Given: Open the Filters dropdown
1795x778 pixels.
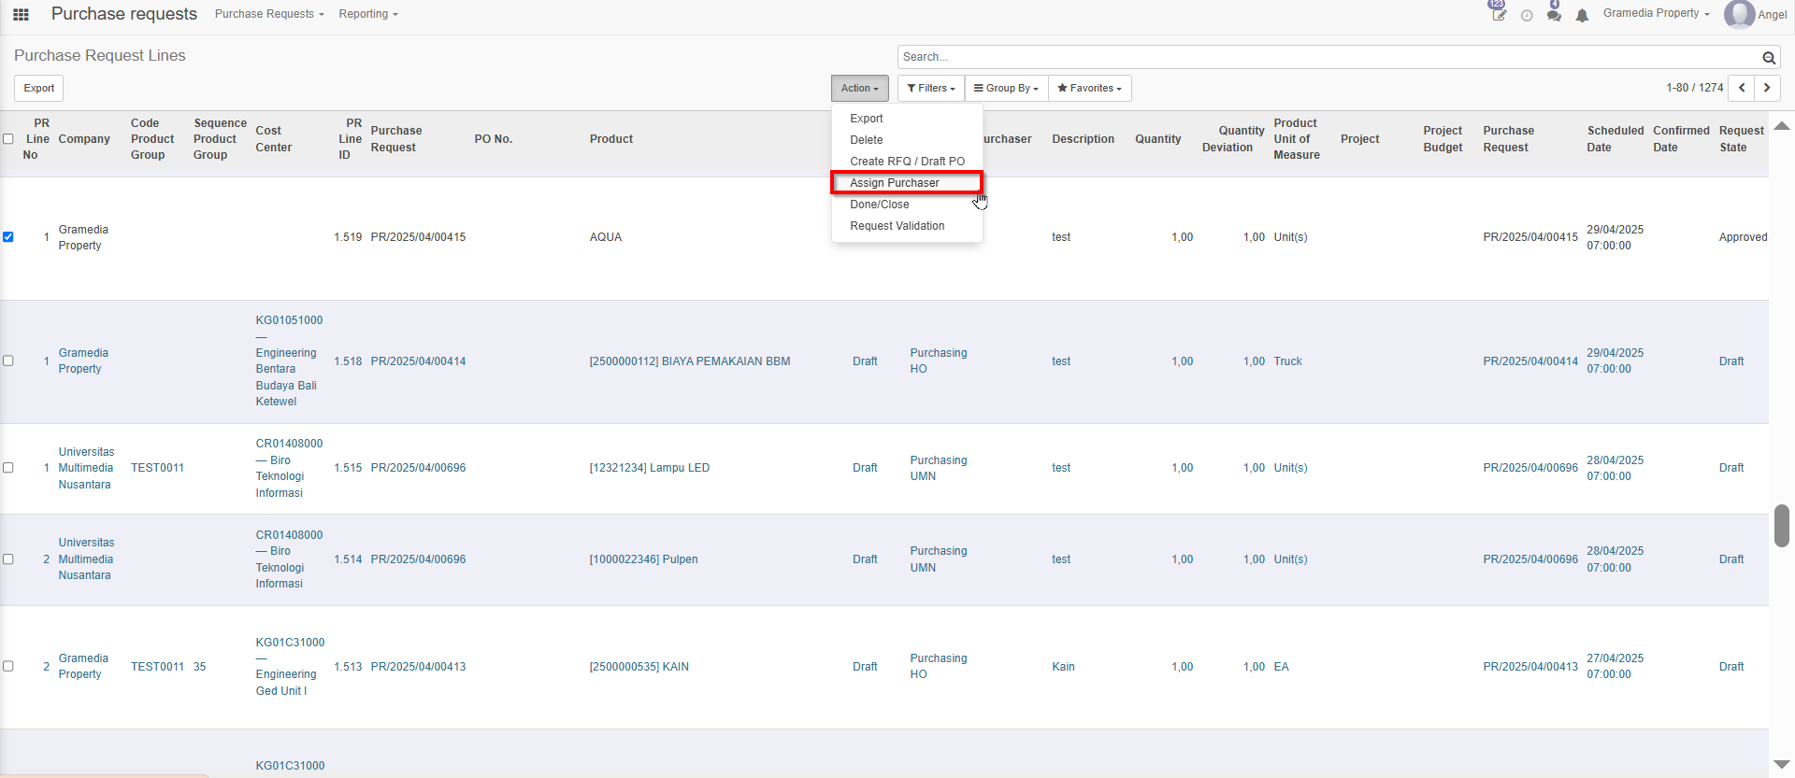Looking at the screenshot, I should click(x=931, y=88).
